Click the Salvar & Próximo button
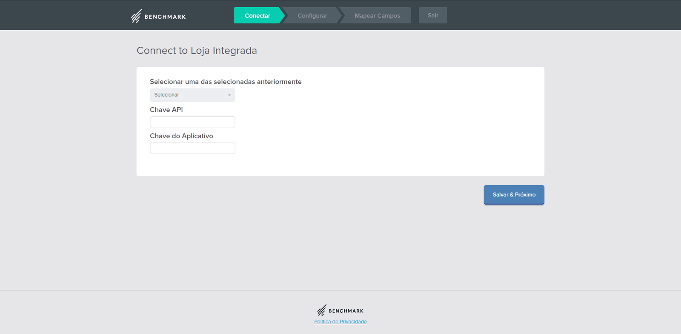The height and width of the screenshot is (334, 681). 514,194
